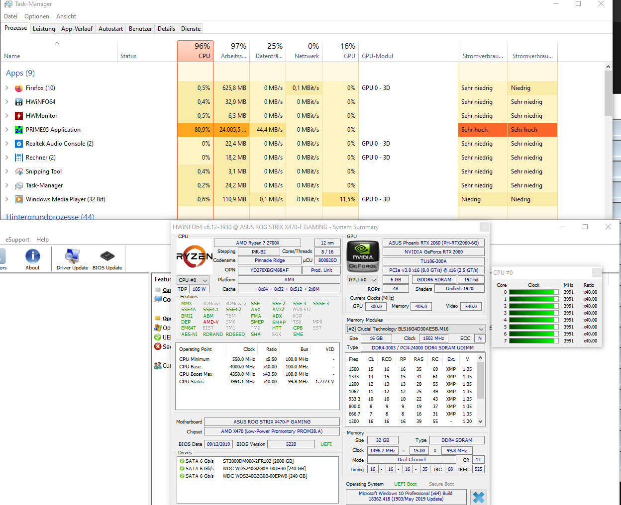The height and width of the screenshot is (505, 621).
Task: Click the Task-Manager process row icon
Action: [19, 185]
